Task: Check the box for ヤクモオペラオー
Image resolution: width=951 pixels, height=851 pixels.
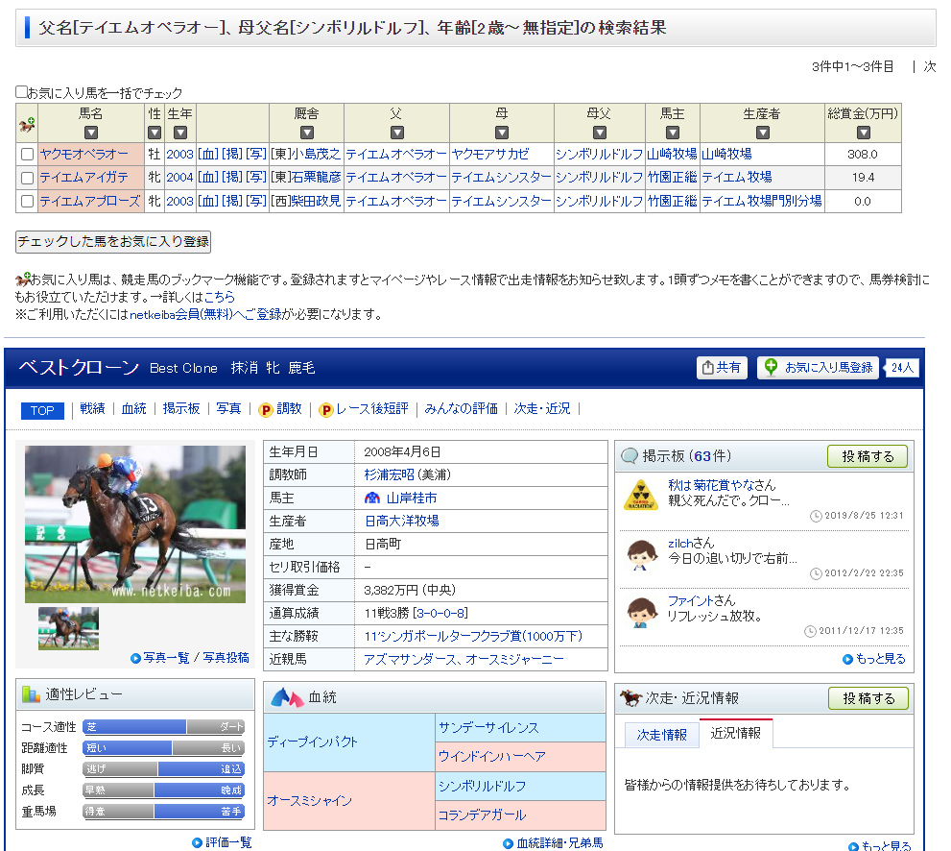Action: [x=27, y=155]
